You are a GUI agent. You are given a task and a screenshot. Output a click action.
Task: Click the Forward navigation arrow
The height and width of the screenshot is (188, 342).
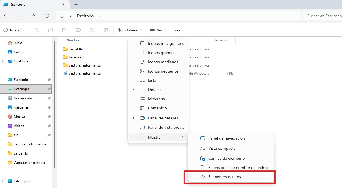pyautogui.click(x=20, y=16)
